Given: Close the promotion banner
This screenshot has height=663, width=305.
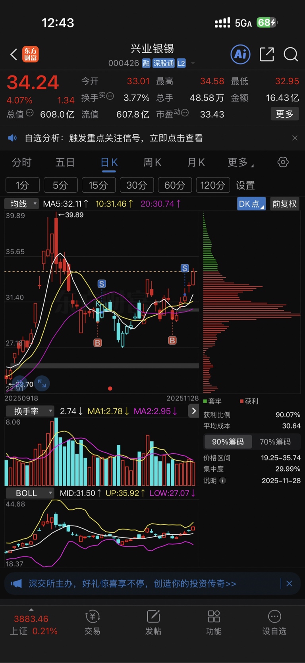Looking at the screenshot, I should (x=289, y=584).
